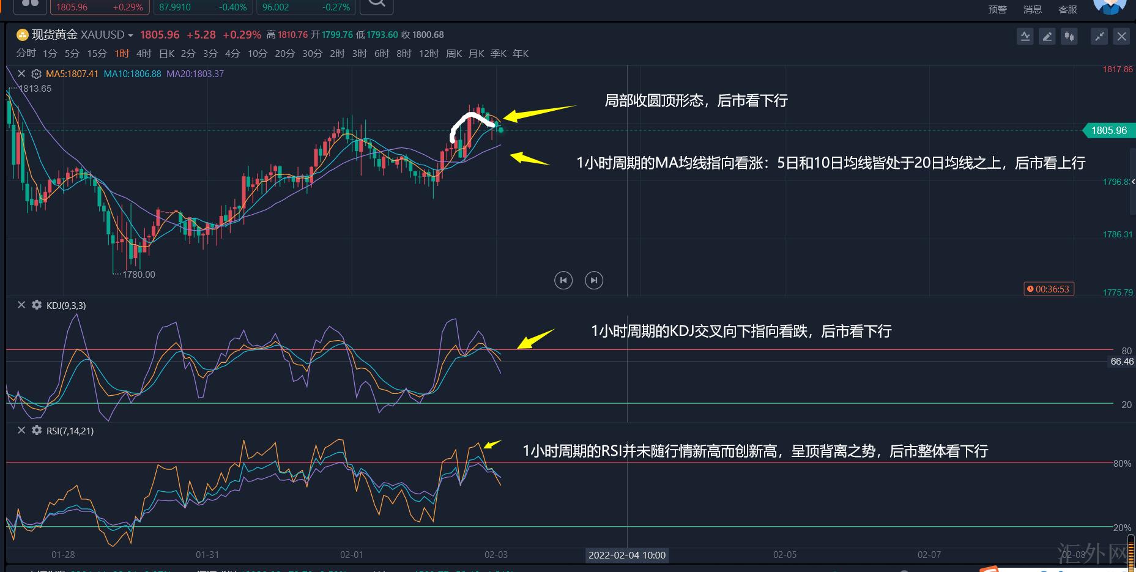Screen dimensions: 1136x572
Task: Switch to 5分 timeframe
Action: [72, 53]
